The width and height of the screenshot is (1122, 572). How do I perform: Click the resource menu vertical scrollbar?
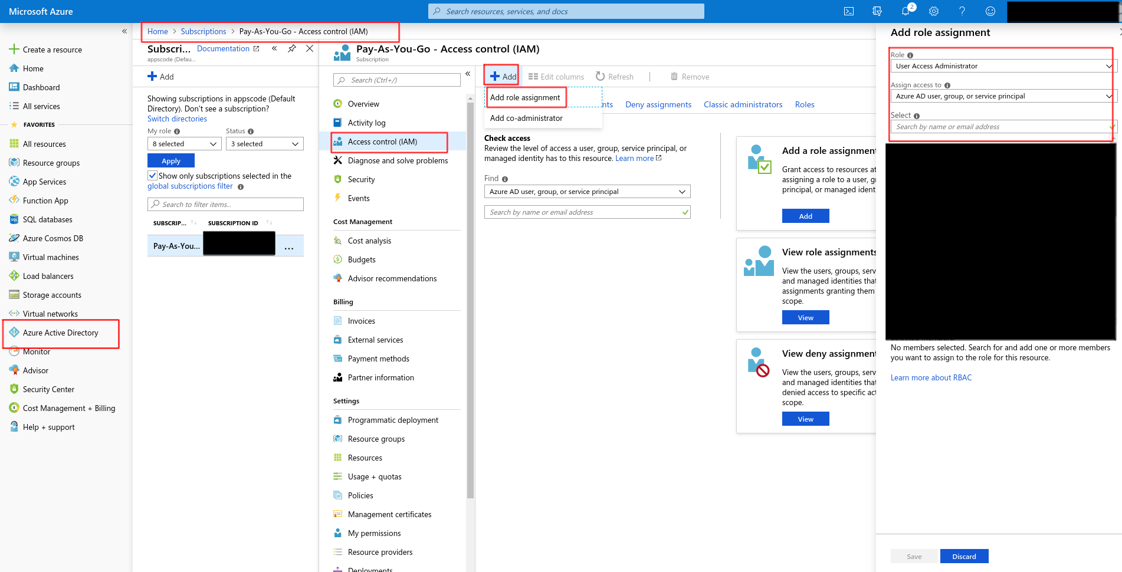coord(470,295)
